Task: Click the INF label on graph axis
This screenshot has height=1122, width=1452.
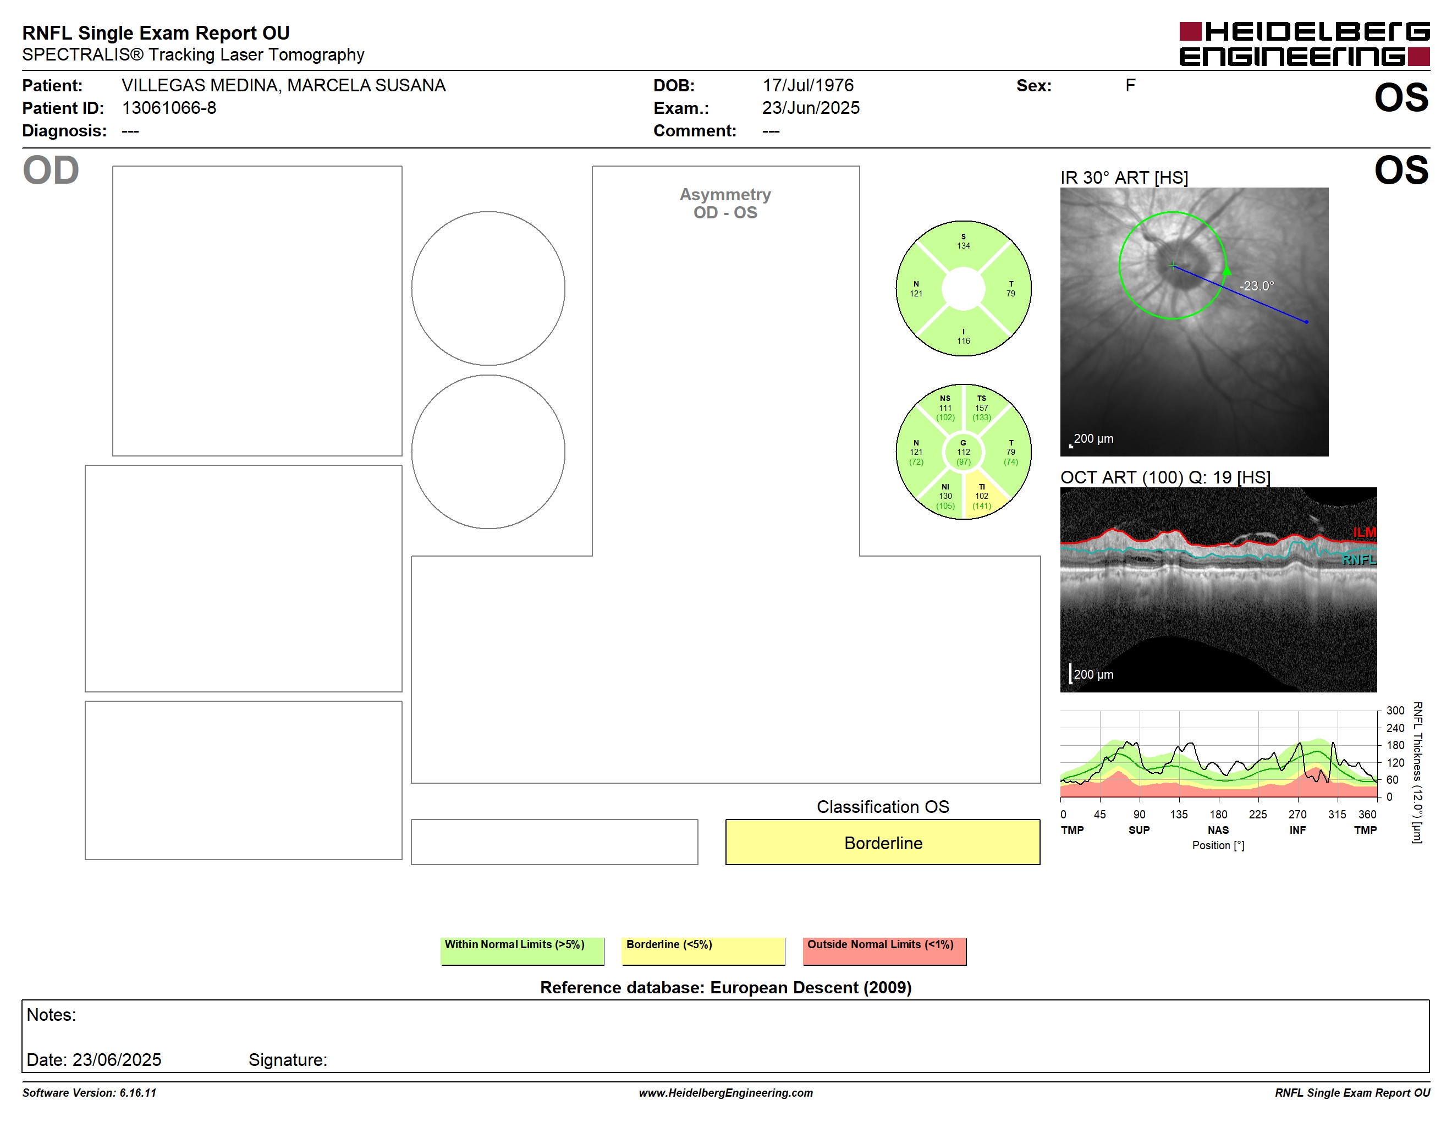Action: coord(1297,830)
